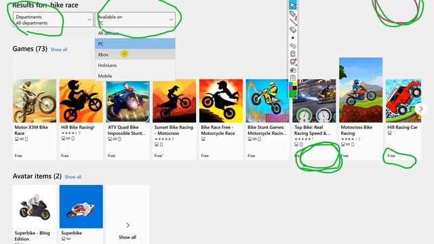Pick the cyan color swatch
The height and width of the screenshot is (244, 434).
click(291, 84)
